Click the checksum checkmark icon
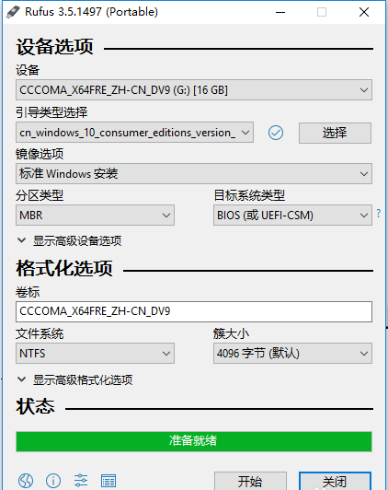388x490 pixels. click(276, 133)
